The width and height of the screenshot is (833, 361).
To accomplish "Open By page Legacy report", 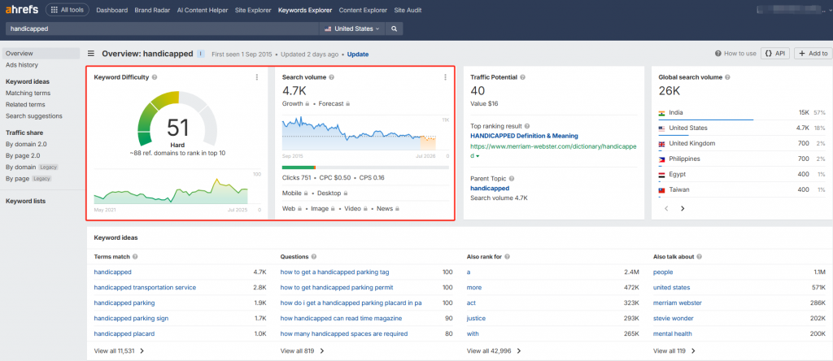I will (x=28, y=178).
